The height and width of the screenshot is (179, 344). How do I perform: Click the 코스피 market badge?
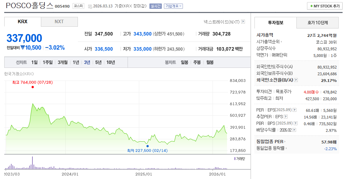point(78,6)
